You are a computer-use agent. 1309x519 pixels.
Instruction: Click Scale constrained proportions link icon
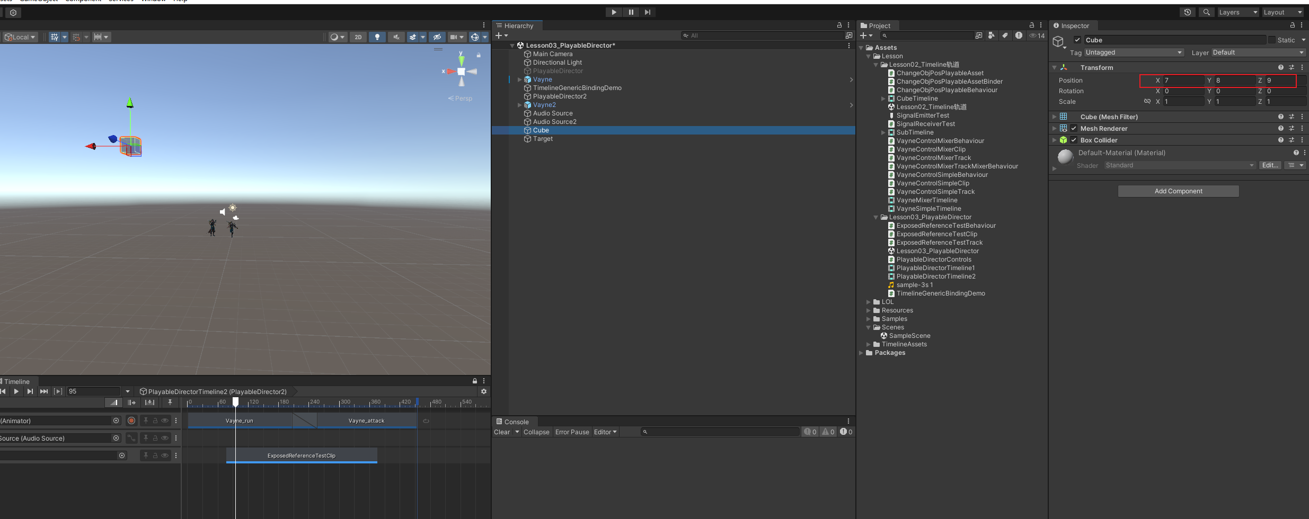click(x=1147, y=102)
